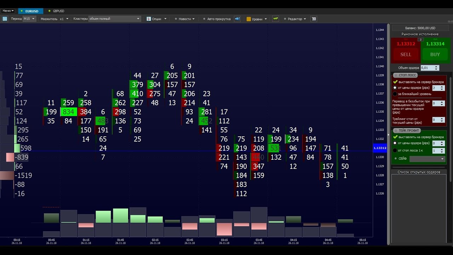Click the Объем ордера stepper arrows
This screenshot has height=255, width=453.
point(436,68)
